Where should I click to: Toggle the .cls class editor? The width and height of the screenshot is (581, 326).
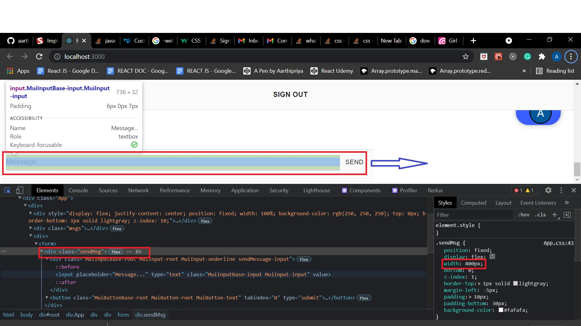point(540,215)
